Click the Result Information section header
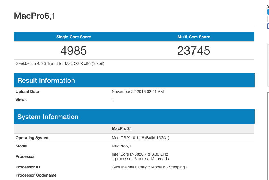Image resolution: width=269 pixels, height=180 pixels. pos(134,80)
